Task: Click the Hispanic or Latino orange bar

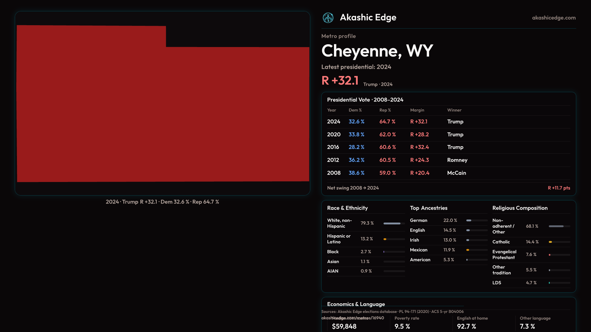Action: [385, 239]
